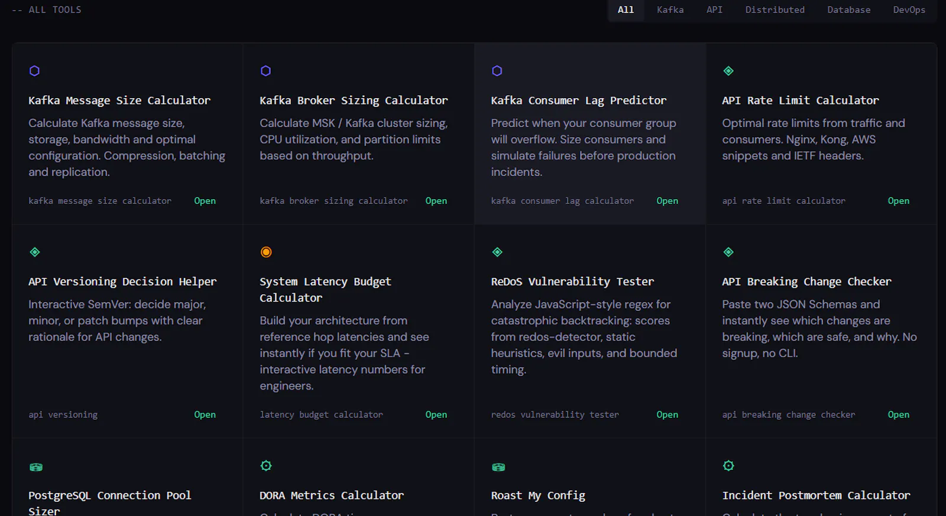Click the DORA Metrics Calculator gear icon
This screenshot has height=516, width=946.
coord(266,466)
